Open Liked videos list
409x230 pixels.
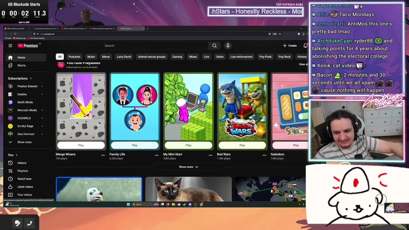click(x=26, y=187)
